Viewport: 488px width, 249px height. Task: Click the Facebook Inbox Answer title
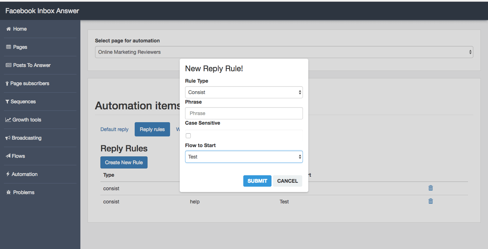tap(42, 11)
